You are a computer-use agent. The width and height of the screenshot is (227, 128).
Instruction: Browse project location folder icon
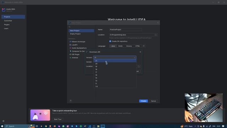point(156,35)
